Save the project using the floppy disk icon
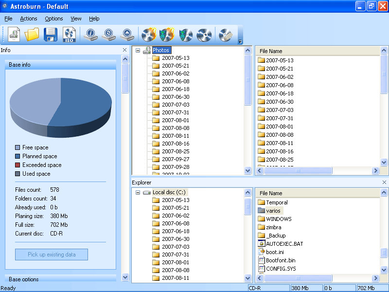389x292 pixels. tap(51, 35)
